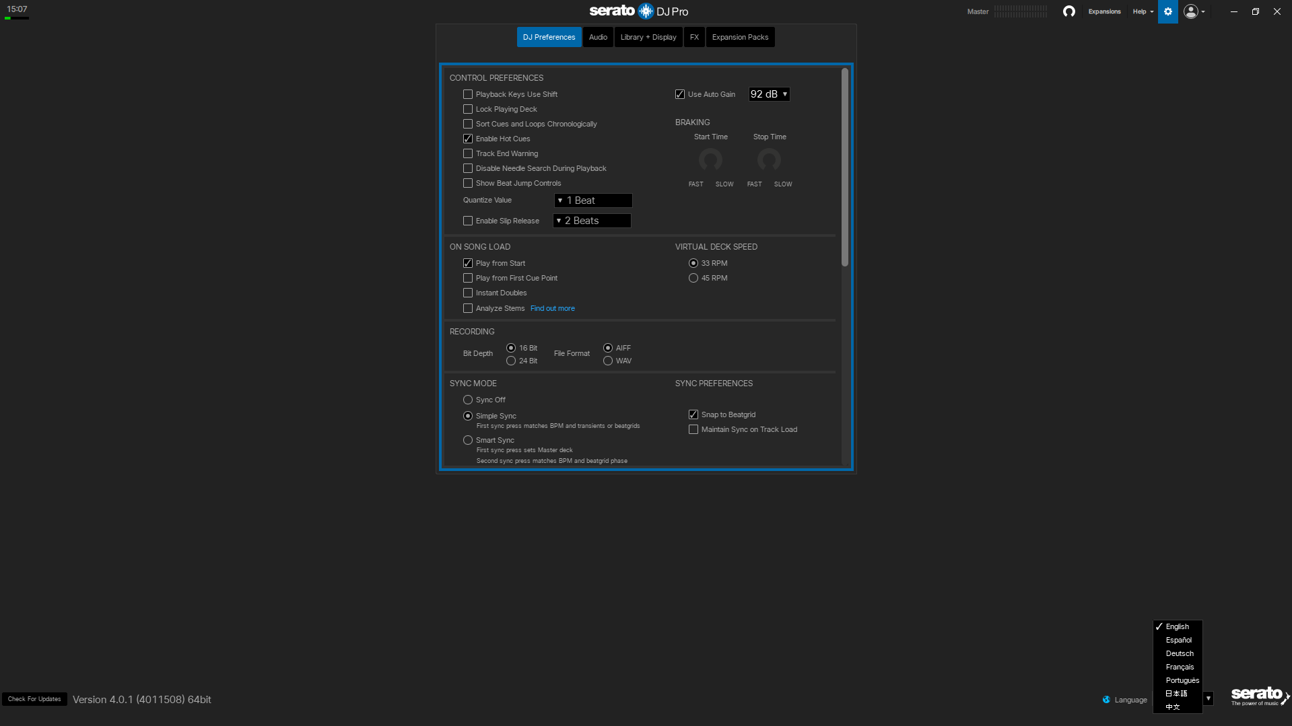Uncheck Snap to Beatgrid
The image size is (1292, 726).
tap(693, 414)
